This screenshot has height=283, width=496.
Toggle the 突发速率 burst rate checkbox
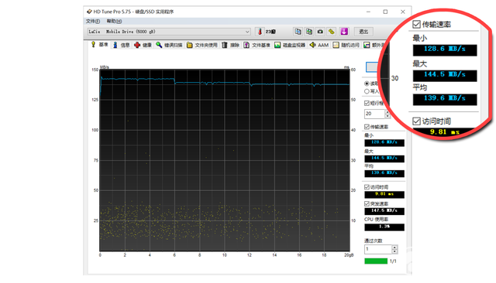[367, 204]
